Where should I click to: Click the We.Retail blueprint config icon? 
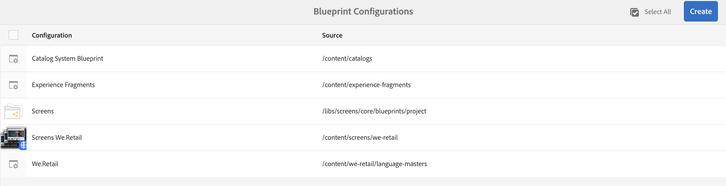(13, 164)
